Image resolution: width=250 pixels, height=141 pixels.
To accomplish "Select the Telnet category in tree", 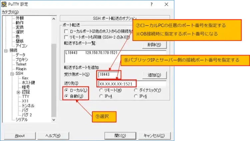I will pyautogui.click(x=22, y=64).
